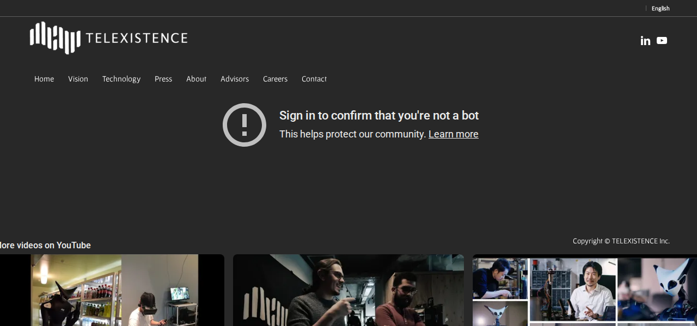Select the English language option
The width and height of the screenshot is (697, 326).
coord(660,8)
